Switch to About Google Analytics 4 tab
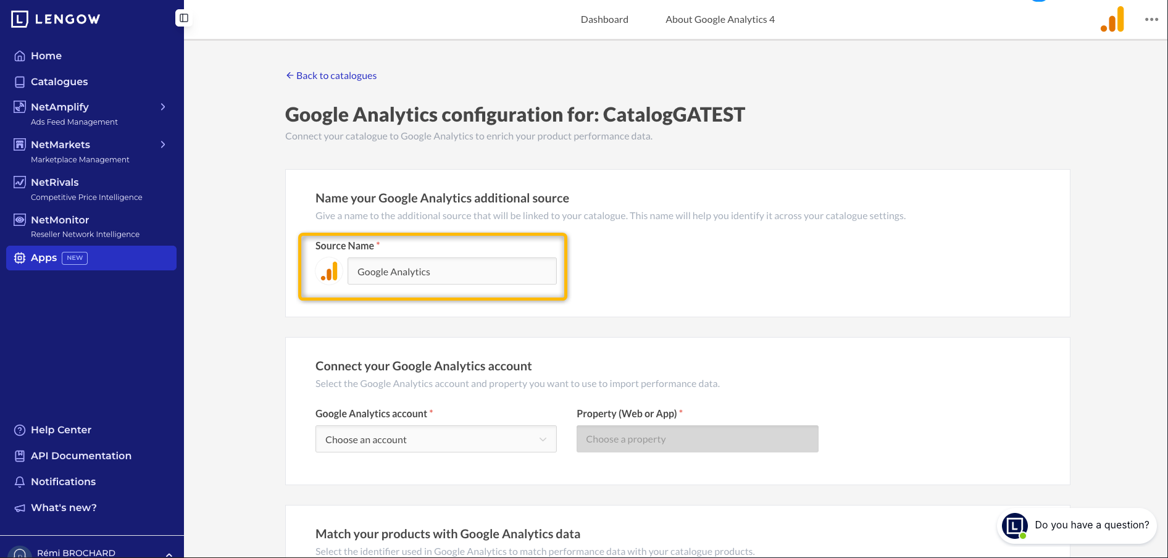 [x=720, y=19]
